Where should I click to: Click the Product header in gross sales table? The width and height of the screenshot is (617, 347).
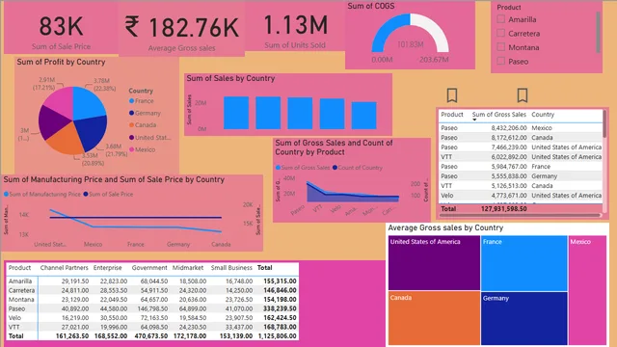452,115
